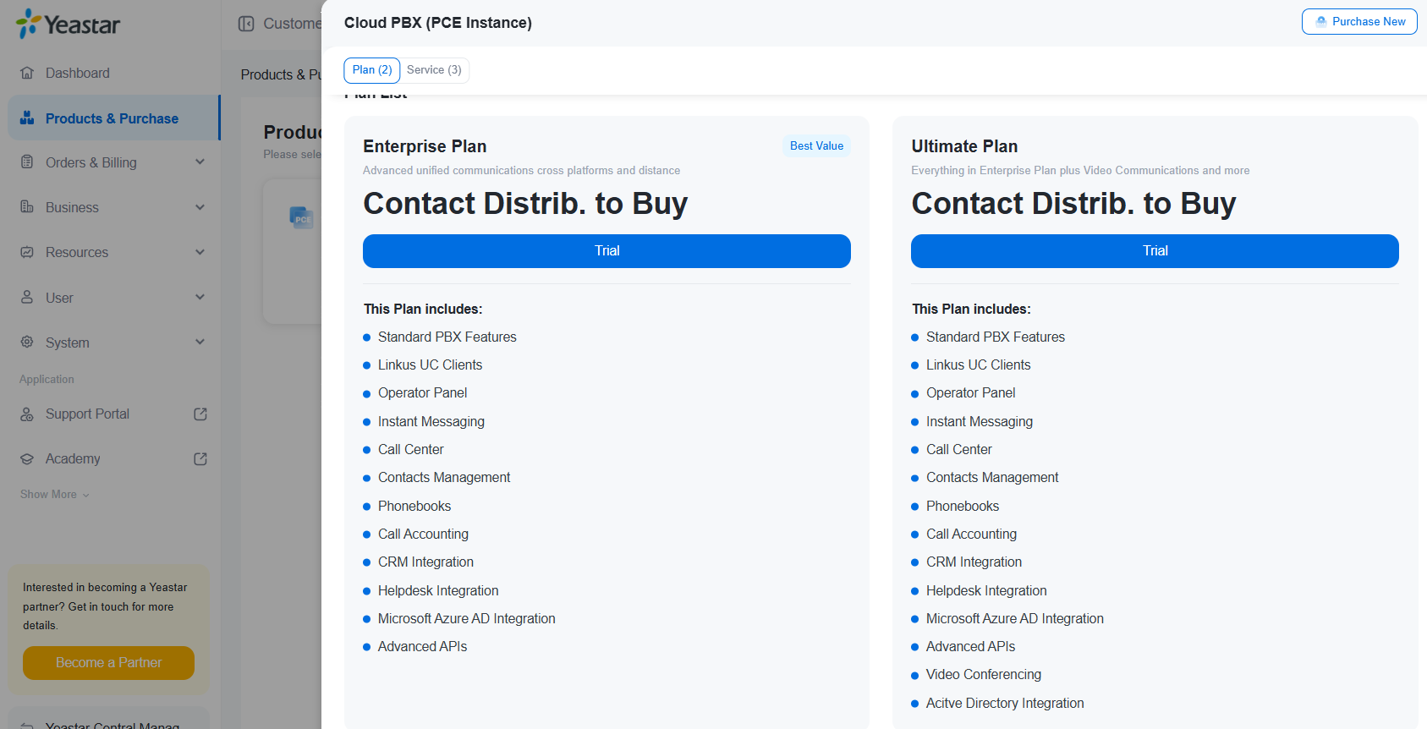Expand the Orders & Billing menu chevron
The image size is (1427, 729).
[200, 162]
